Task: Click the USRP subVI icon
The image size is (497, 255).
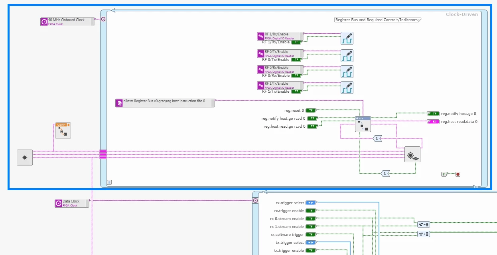Action: [63, 130]
